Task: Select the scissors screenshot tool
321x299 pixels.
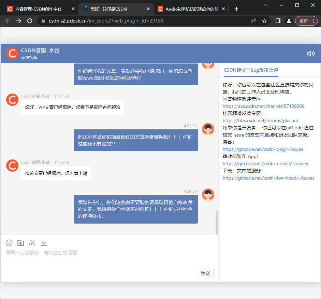Action: click(x=32, y=243)
